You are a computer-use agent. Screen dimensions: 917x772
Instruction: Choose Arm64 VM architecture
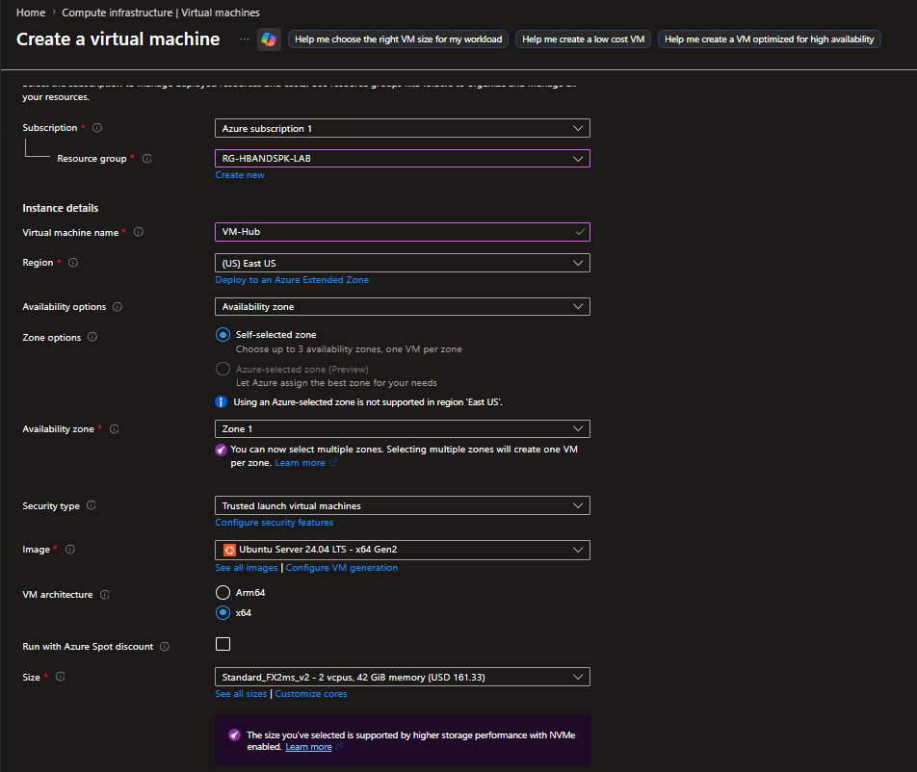(x=223, y=593)
